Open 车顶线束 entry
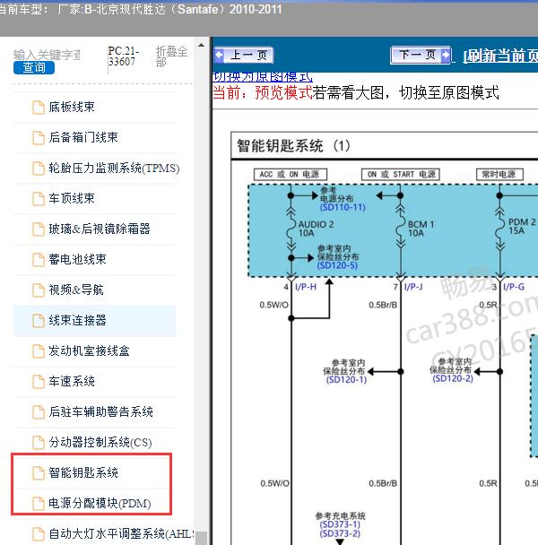The width and height of the screenshot is (538, 545). [x=72, y=198]
